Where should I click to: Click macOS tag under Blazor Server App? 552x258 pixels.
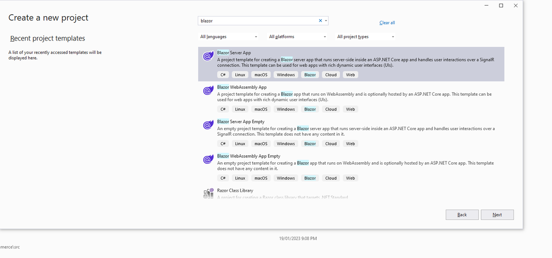(x=261, y=75)
